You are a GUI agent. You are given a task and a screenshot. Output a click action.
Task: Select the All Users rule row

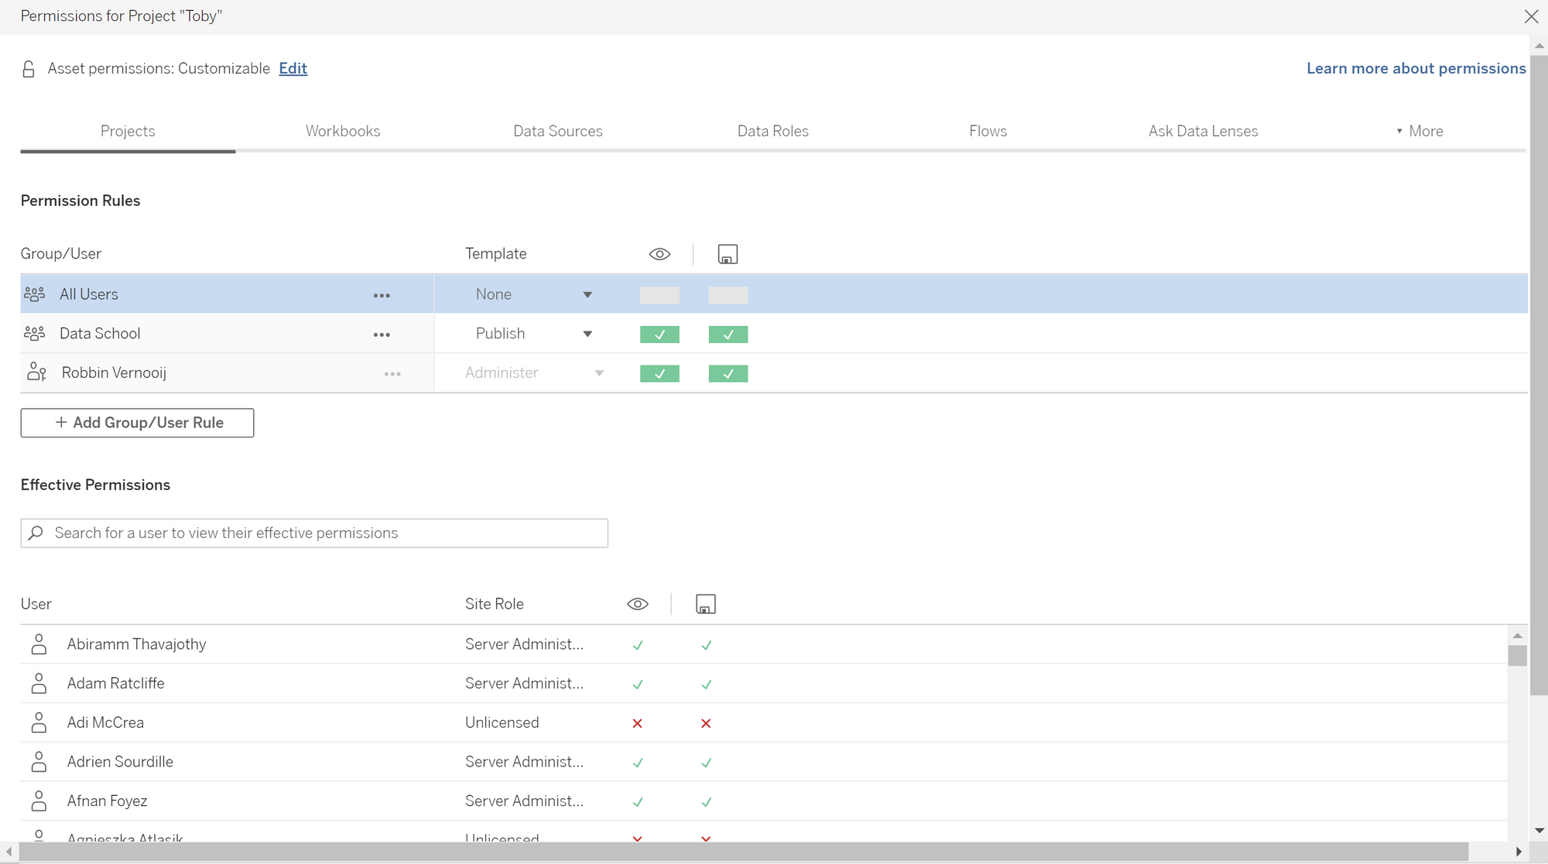(774, 294)
